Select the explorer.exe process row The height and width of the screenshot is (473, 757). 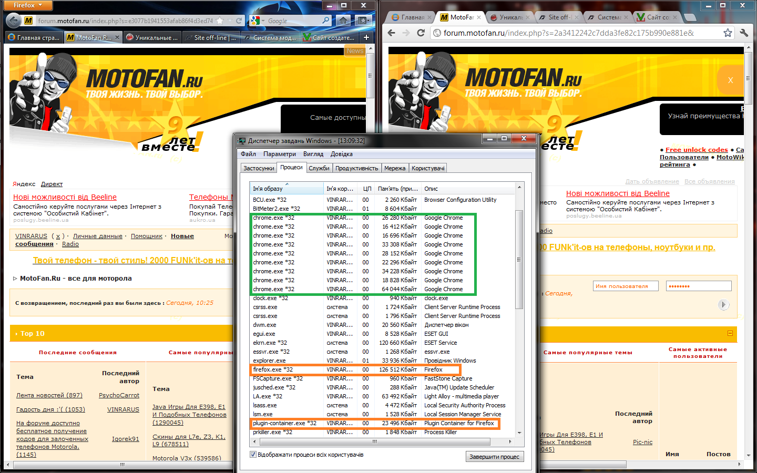(x=383, y=361)
